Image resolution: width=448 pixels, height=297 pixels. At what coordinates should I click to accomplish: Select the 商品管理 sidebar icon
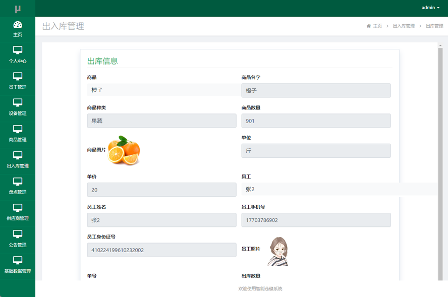(18, 129)
